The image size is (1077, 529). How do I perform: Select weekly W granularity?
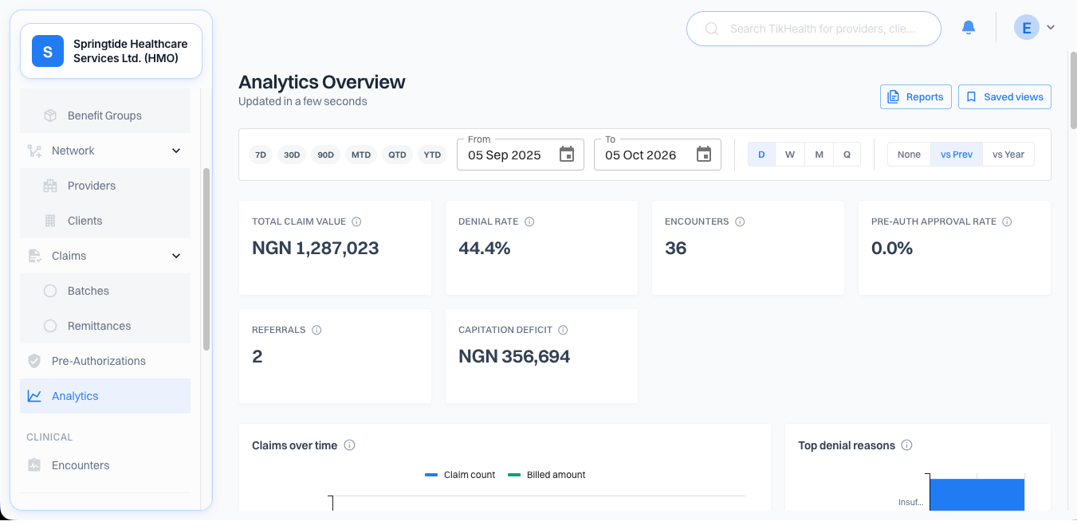coord(790,155)
